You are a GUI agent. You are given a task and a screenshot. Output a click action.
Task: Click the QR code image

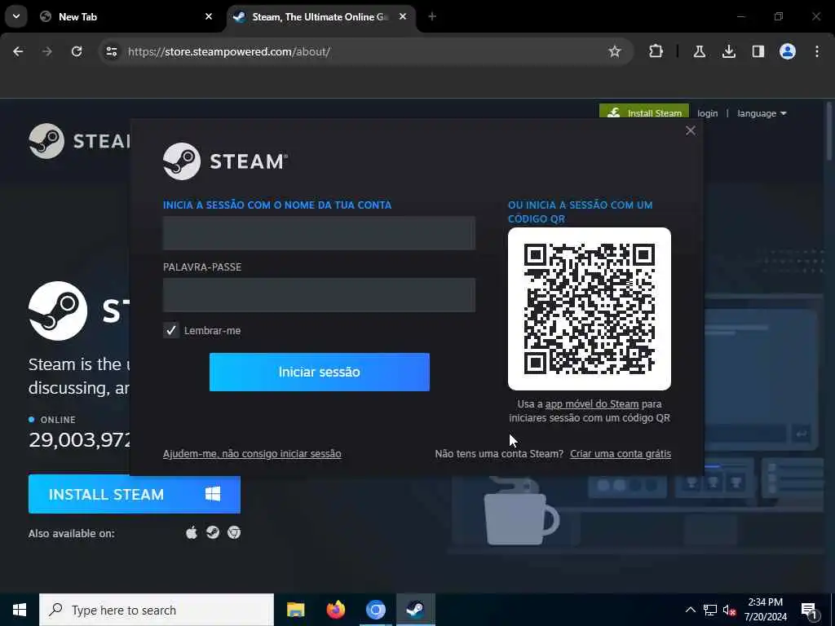[x=589, y=309]
